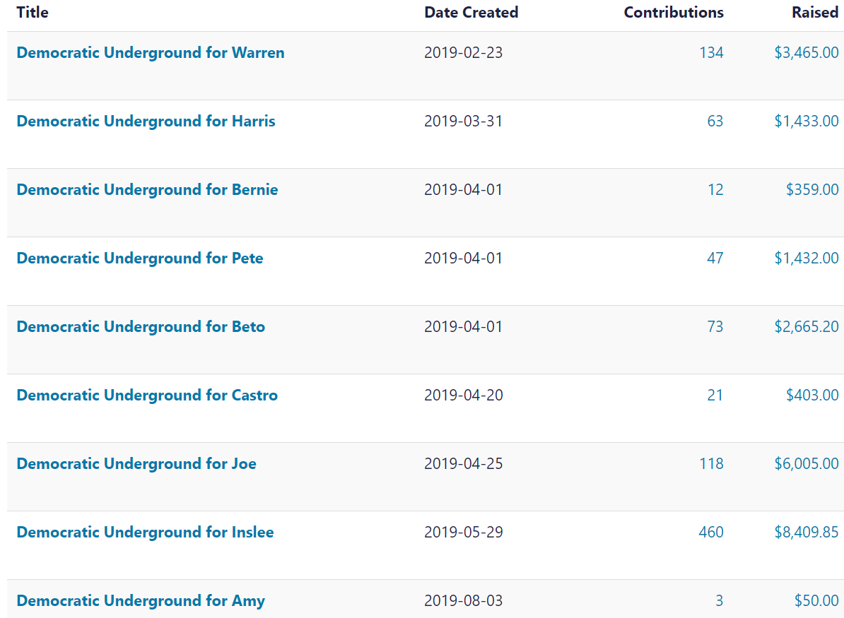Viewport: 844px width, 618px height.
Task: Click the Democratic Underground for Bernie link
Action: (x=147, y=190)
